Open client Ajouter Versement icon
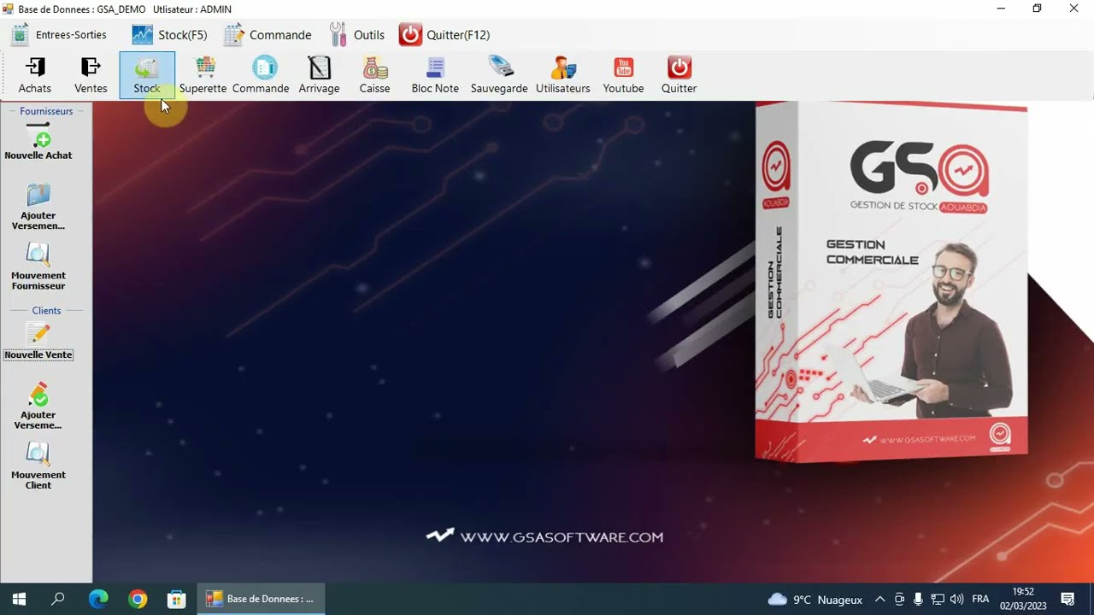 38,406
